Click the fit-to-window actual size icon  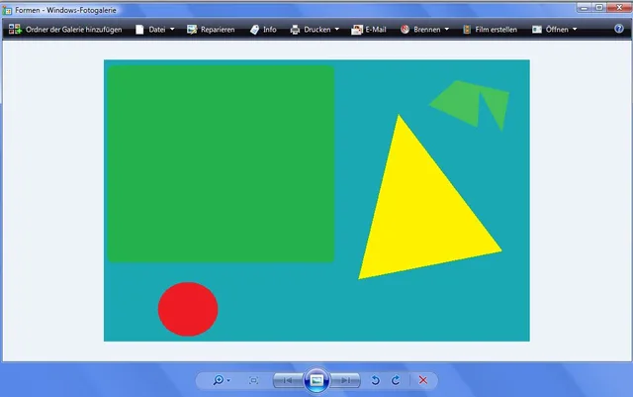254,380
